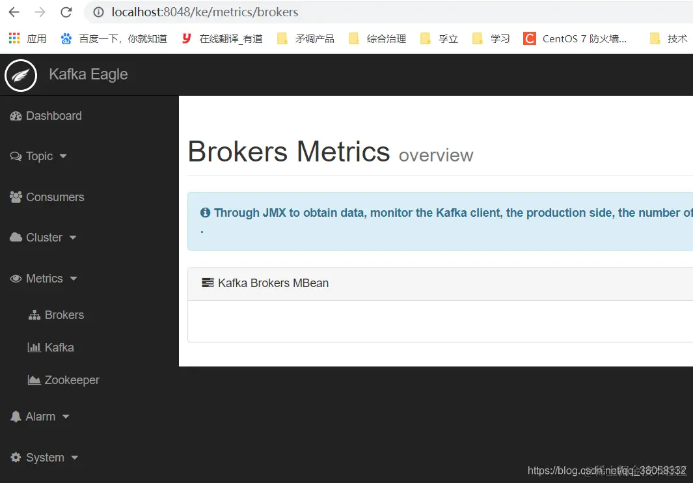Click the Cluster cloud icon

click(16, 237)
